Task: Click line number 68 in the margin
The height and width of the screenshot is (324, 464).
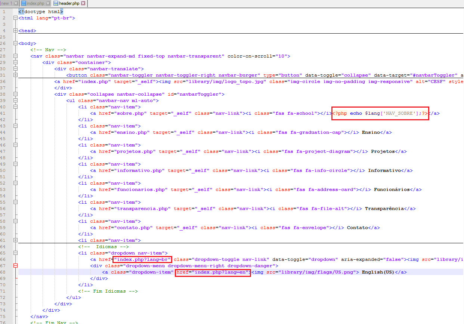Action: click(3, 272)
